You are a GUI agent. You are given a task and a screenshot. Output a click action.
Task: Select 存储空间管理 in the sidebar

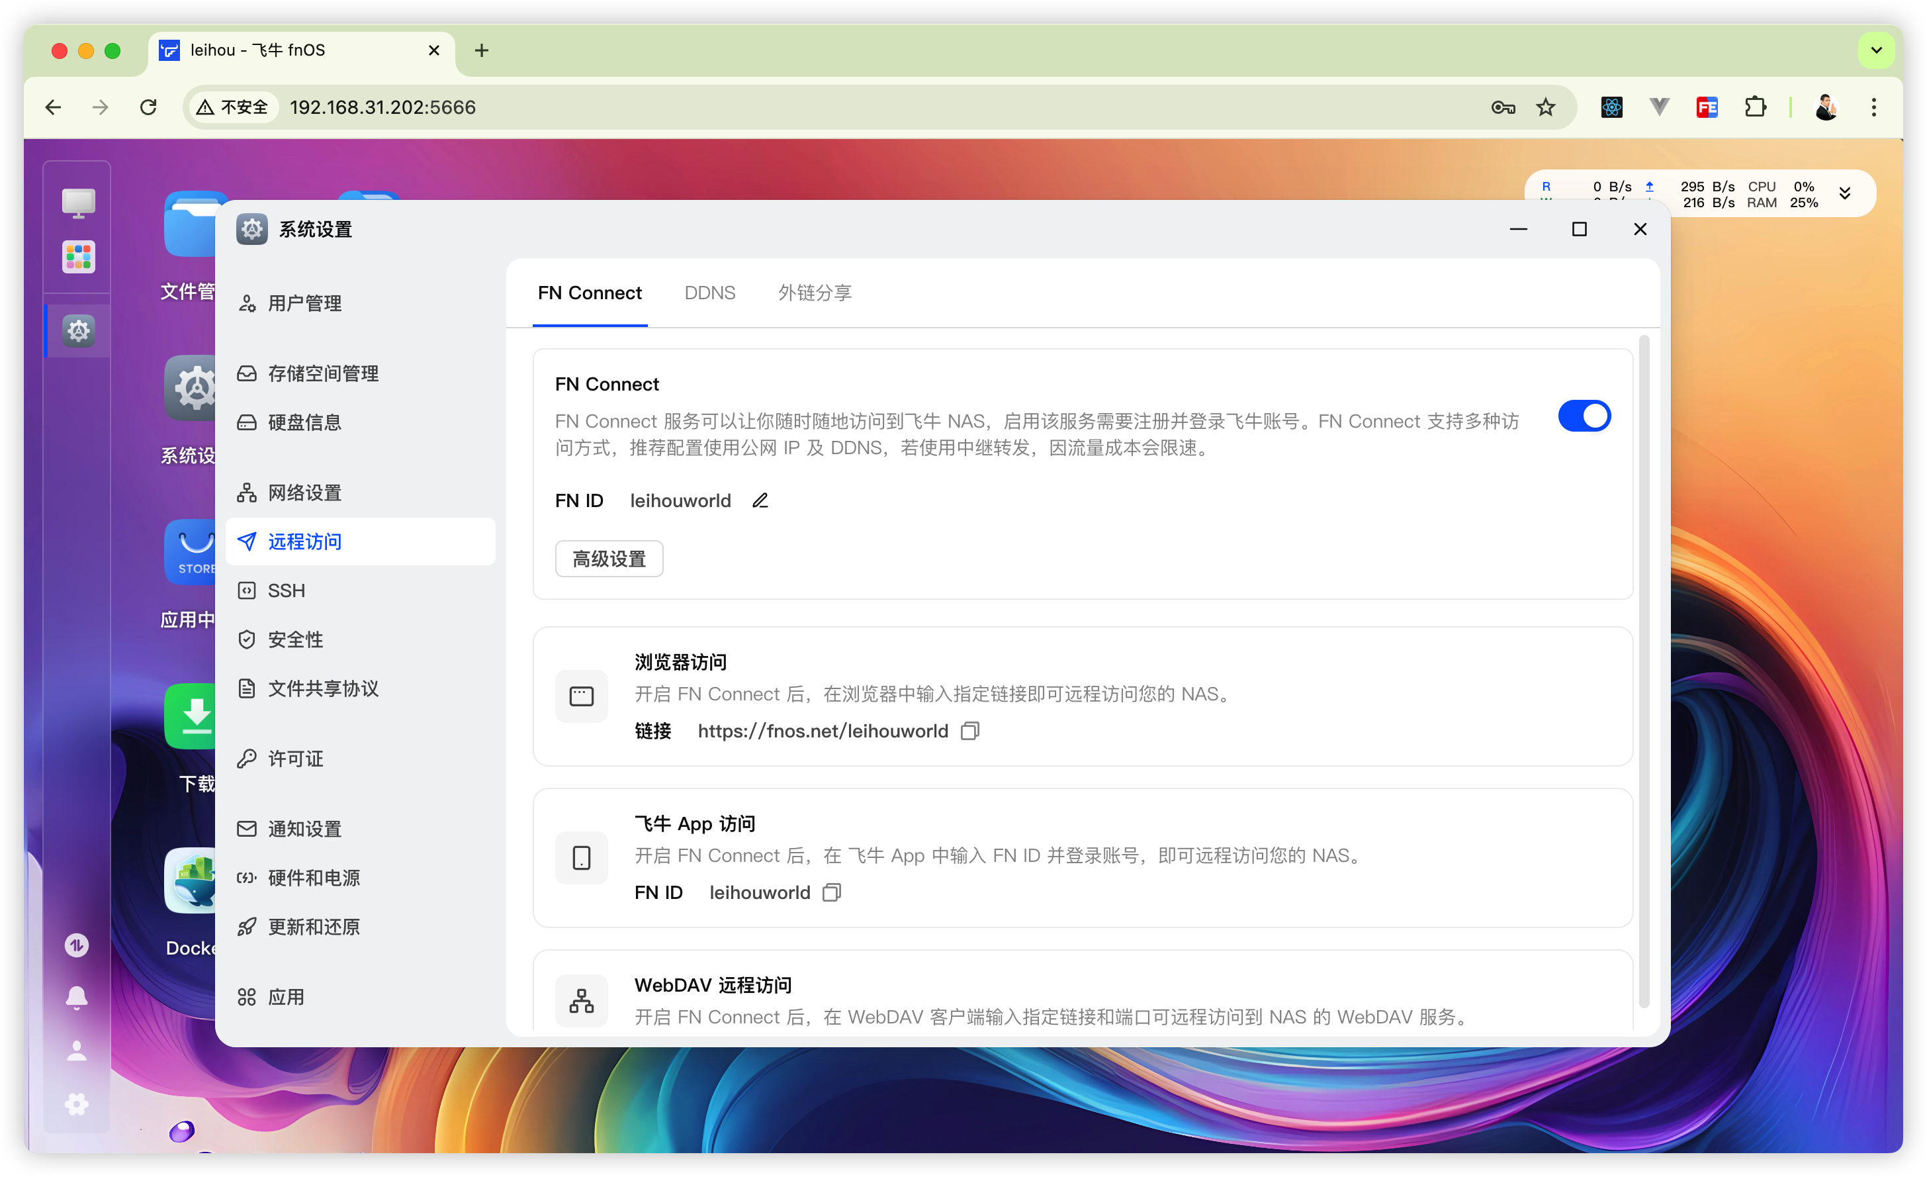(322, 374)
